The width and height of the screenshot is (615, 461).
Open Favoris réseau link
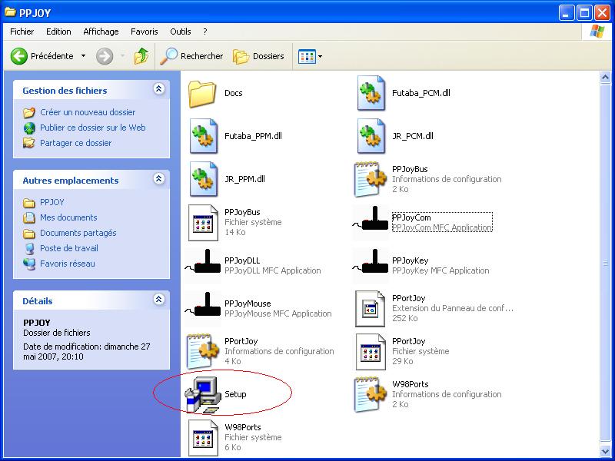click(67, 264)
